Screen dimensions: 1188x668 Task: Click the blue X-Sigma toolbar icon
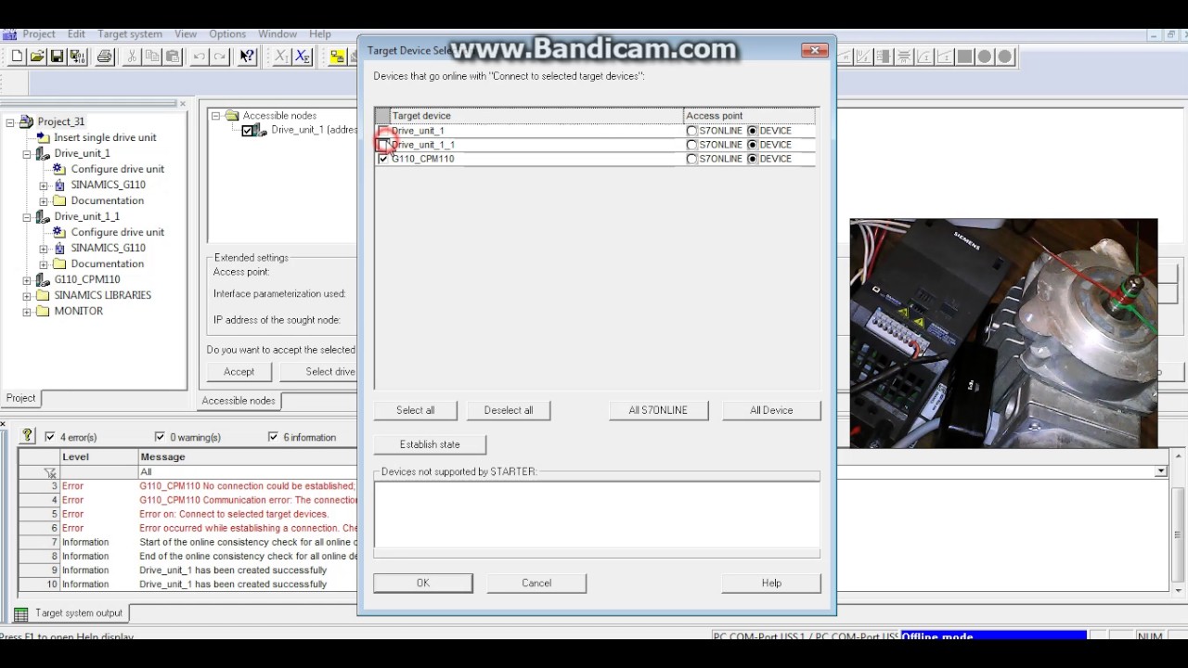302,57
